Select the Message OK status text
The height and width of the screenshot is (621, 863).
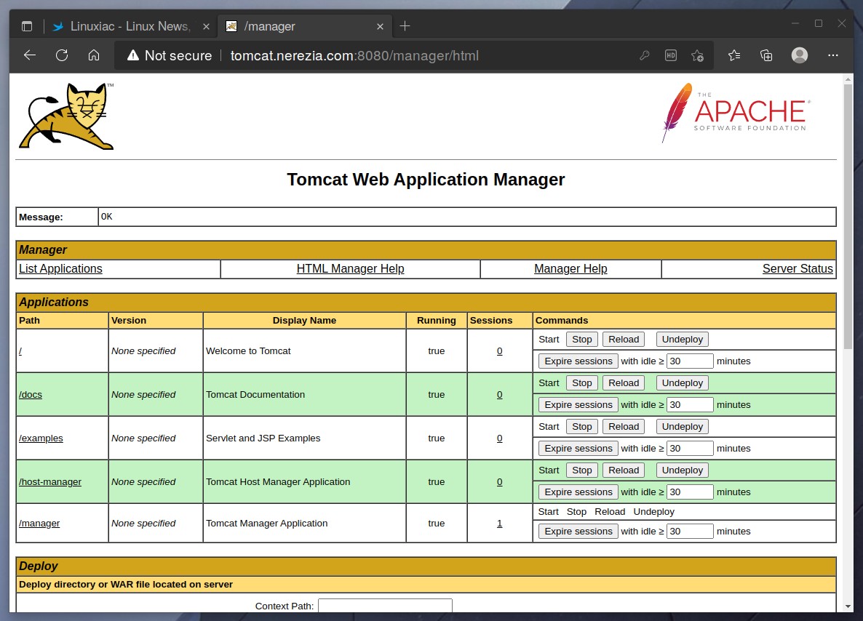tap(107, 217)
